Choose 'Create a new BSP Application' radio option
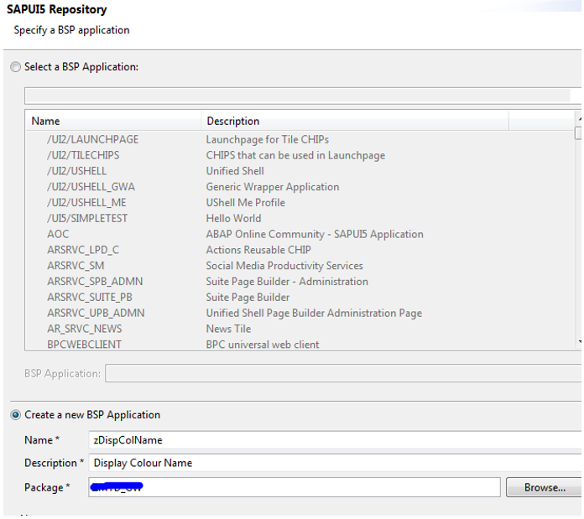Viewport: 584px width, 519px height. tap(15, 414)
